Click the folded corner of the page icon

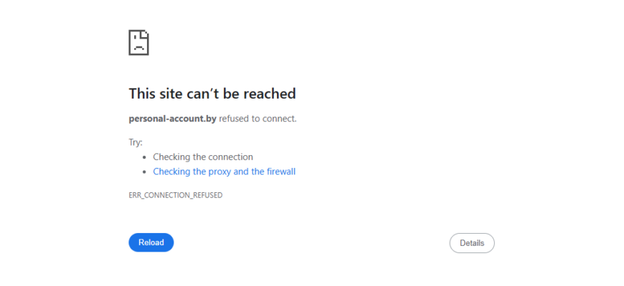(146, 34)
